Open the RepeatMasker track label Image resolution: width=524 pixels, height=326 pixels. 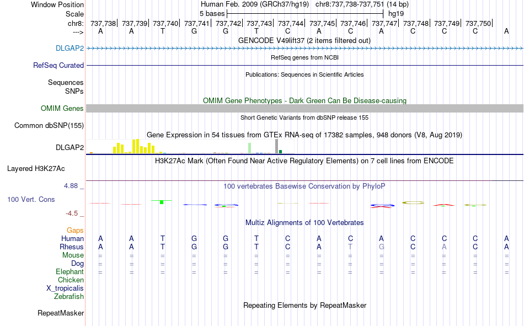click(x=61, y=313)
